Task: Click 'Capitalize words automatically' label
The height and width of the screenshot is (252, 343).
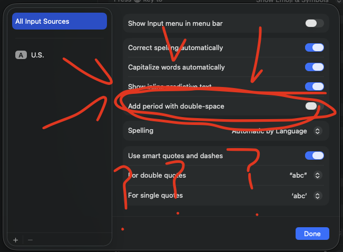Action: tap(177, 67)
